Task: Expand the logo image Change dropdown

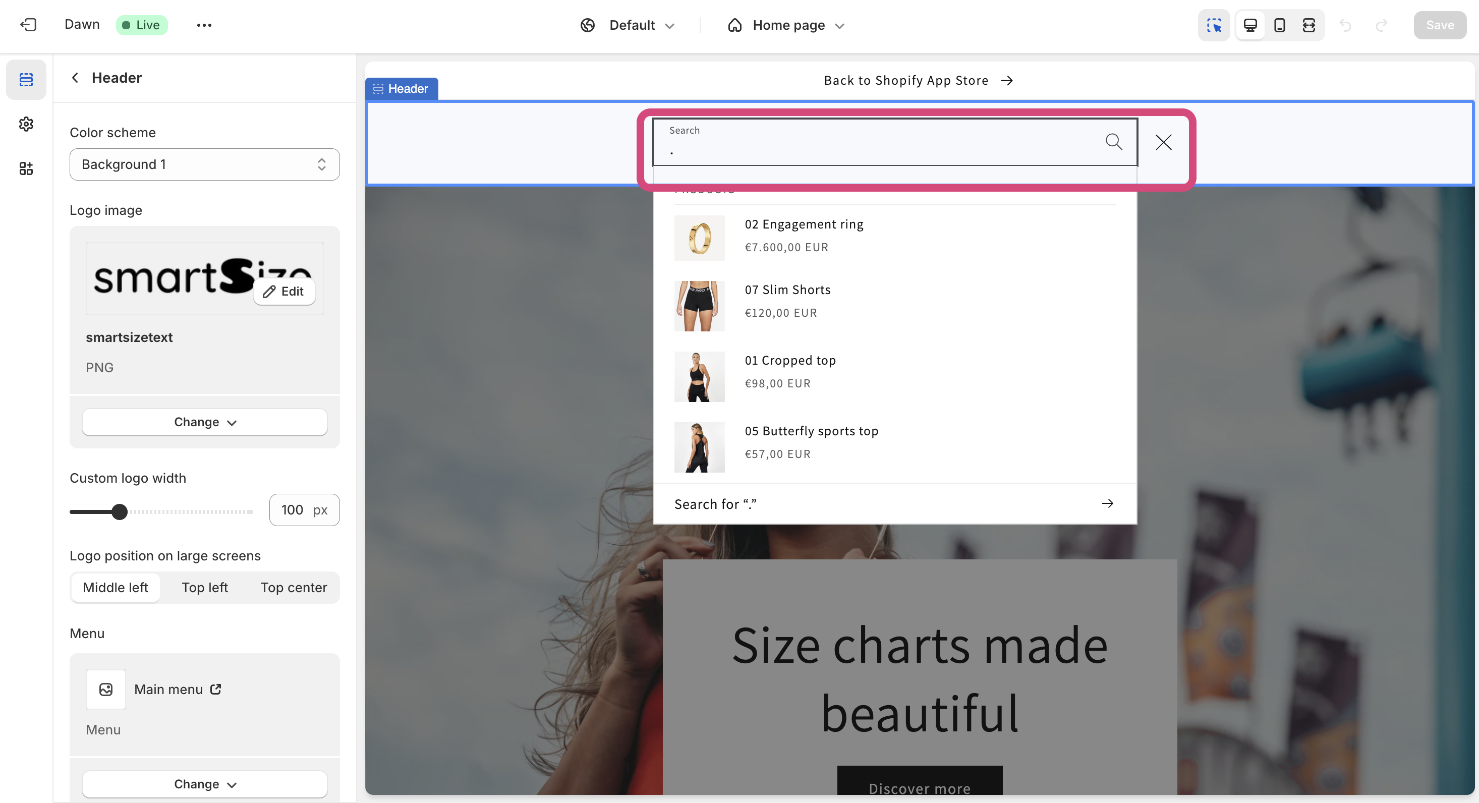Action: (x=204, y=422)
